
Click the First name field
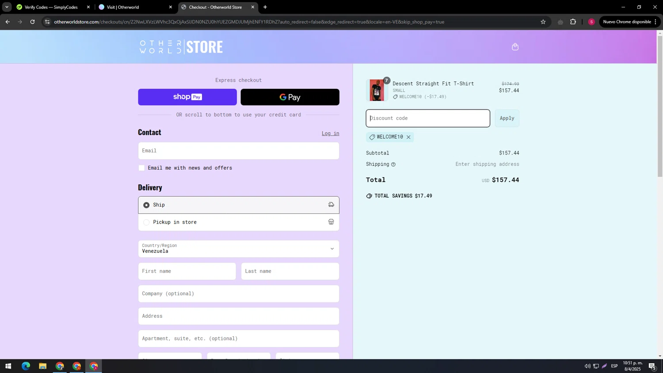pyautogui.click(x=187, y=271)
